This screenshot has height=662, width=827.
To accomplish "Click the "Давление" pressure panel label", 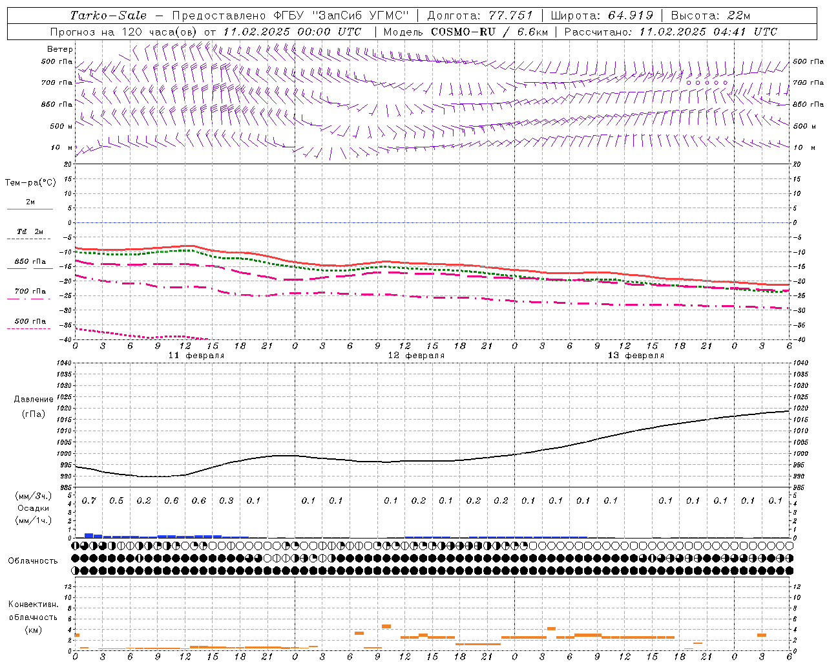I will click(x=34, y=400).
